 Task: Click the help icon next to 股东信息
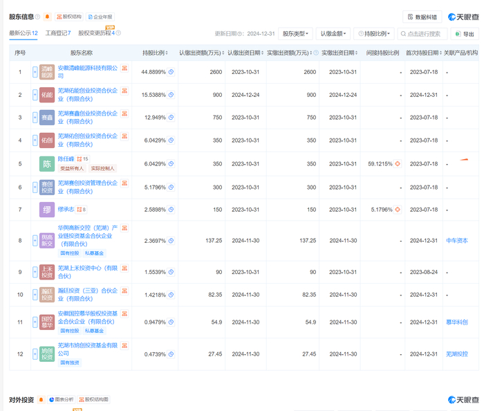(37, 16)
